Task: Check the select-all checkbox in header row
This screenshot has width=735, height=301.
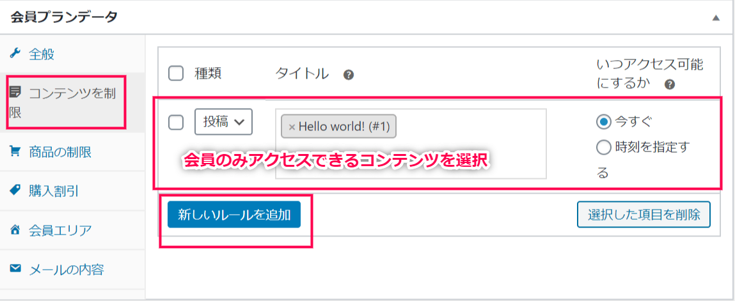Action: 176,73
